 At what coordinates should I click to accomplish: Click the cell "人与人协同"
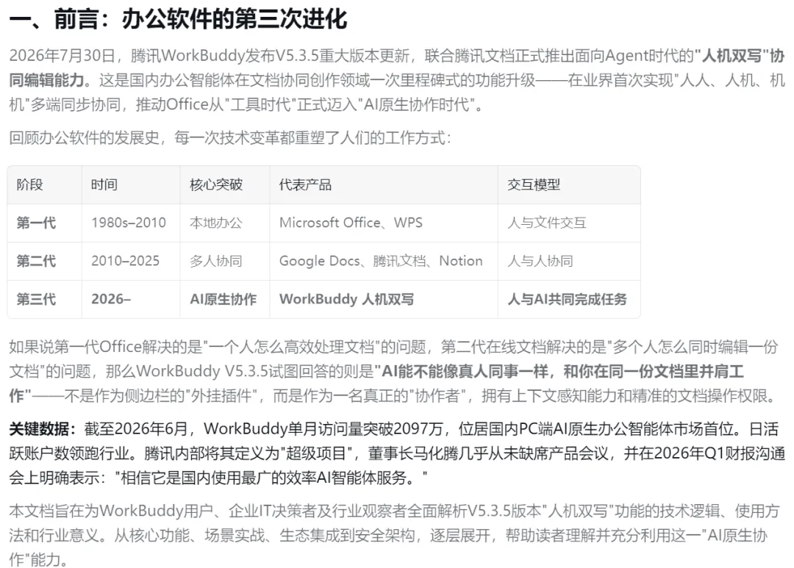tap(540, 261)
